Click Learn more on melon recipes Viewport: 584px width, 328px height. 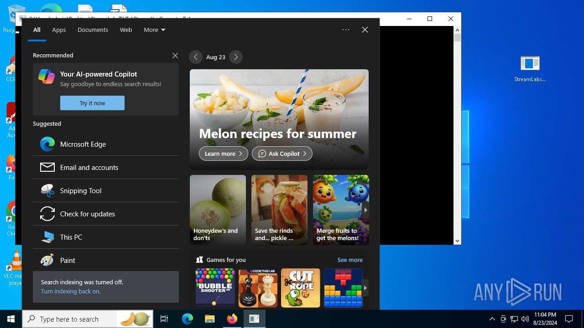224,154
